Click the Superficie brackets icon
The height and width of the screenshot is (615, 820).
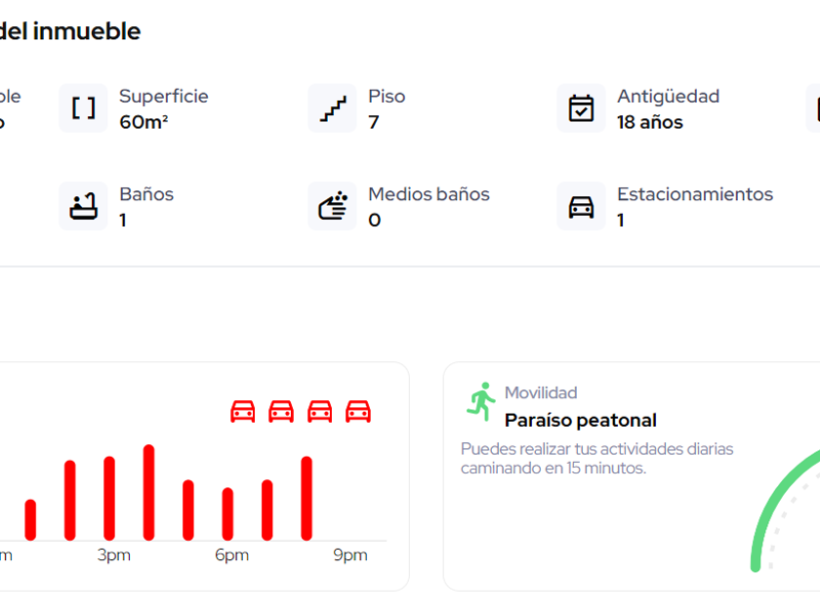pos(83,108)
